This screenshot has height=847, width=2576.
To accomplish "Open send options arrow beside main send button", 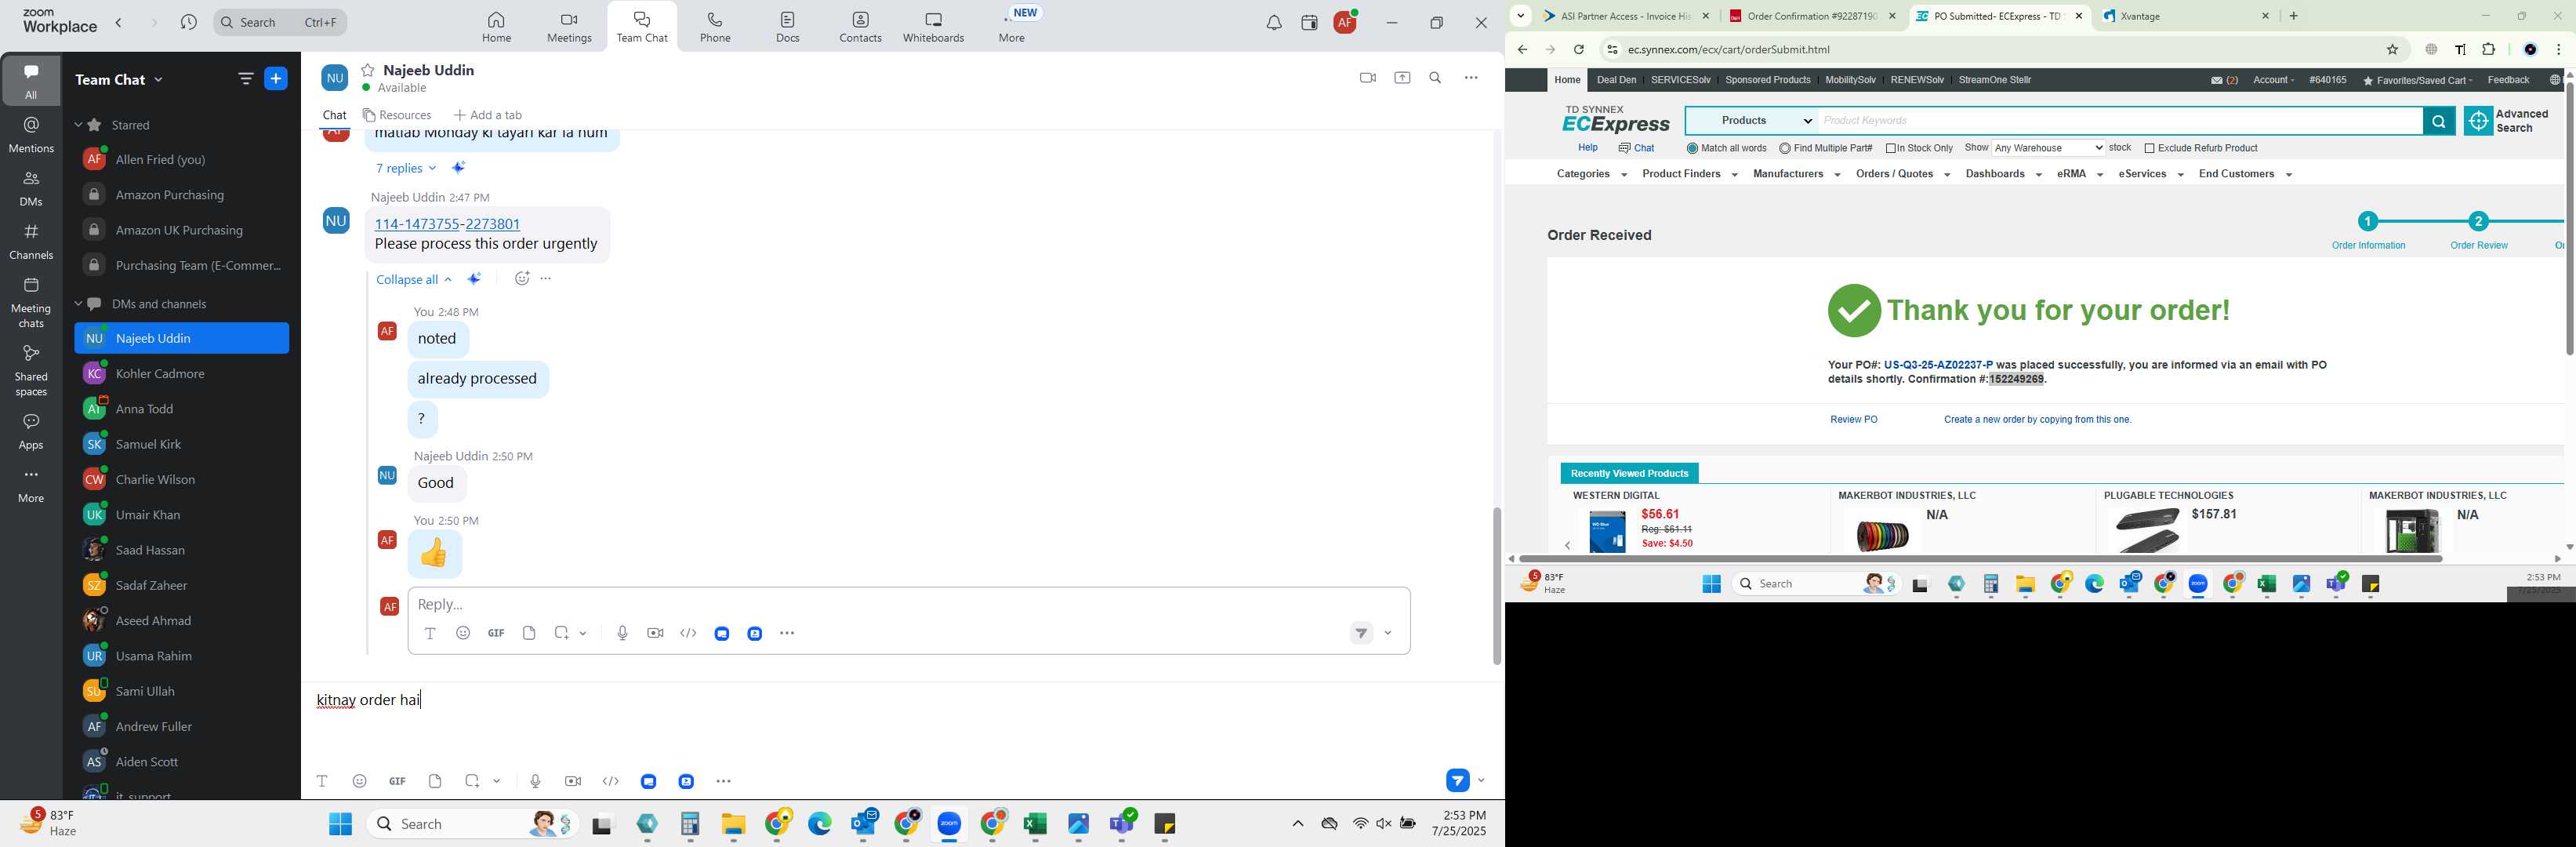I will 1481,780.
